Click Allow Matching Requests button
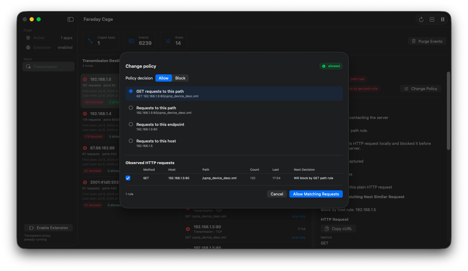 tap(316, 194)
